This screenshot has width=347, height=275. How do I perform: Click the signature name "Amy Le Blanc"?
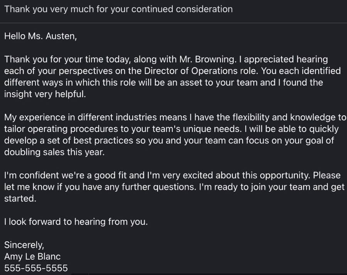click(x=32, y=256)
